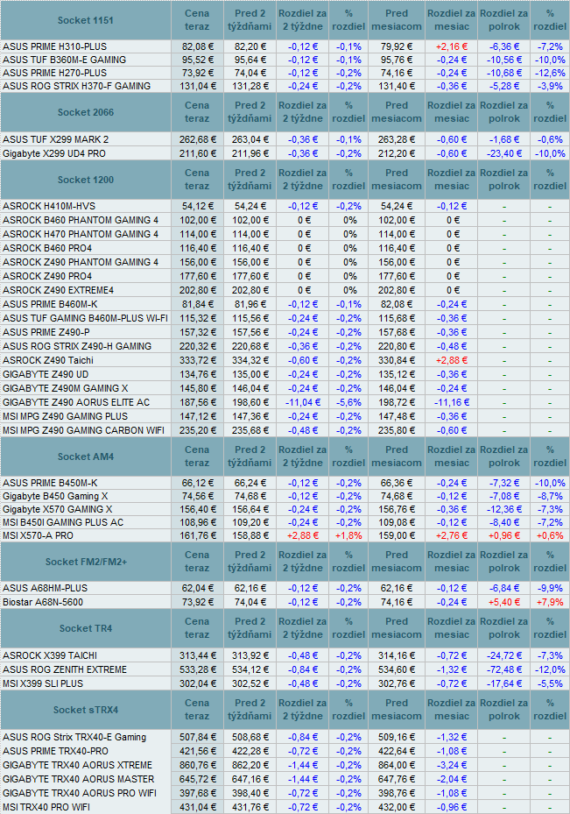Select MSI TRX40 PRO WIFI name

coord(46,807)
